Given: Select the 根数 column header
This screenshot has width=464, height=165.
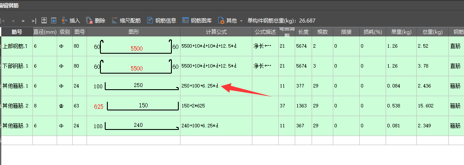Looking at the screenshot, I should tap(322, 32).
